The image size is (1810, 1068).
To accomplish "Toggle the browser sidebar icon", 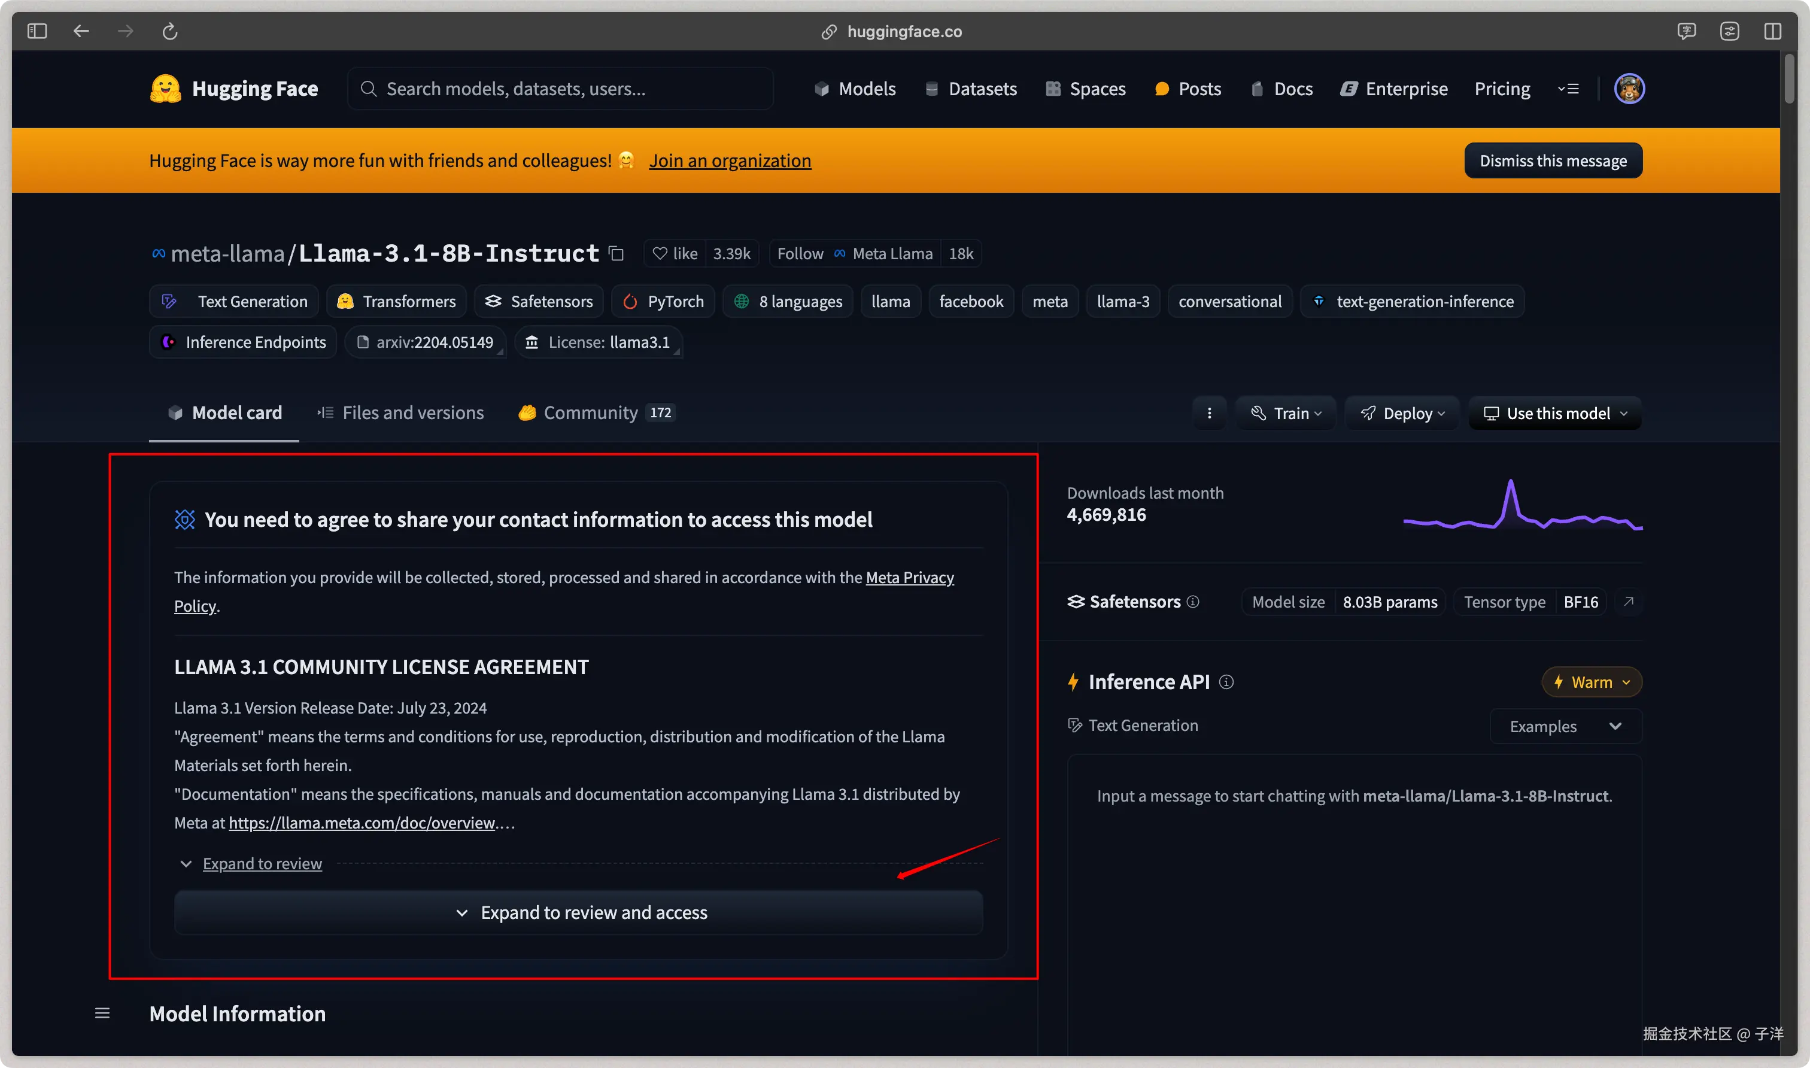I will (37, 31).
